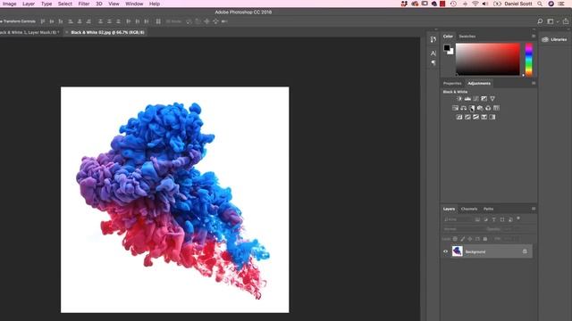Switch to the Swatches tab

pyautogui.click(x=467, y=37)
